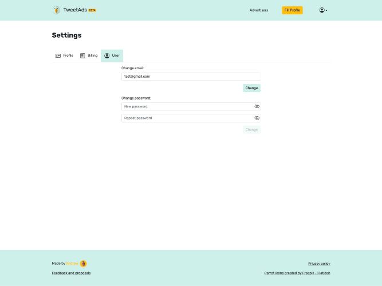382x286 pixels.
Task: Open the Privacy policy link
Action: [x=319, y=264]
